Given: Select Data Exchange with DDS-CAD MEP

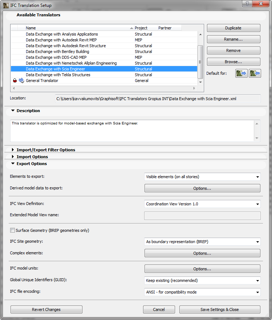Looking at the screenshot, I should click(104, 57).
